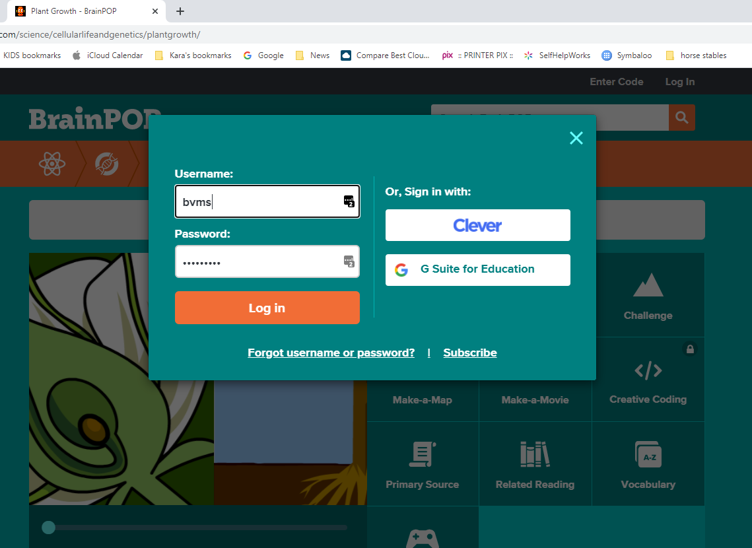Open a new browser tab
The height and width of the screenshot is (548, 752).
pos(180,11)
